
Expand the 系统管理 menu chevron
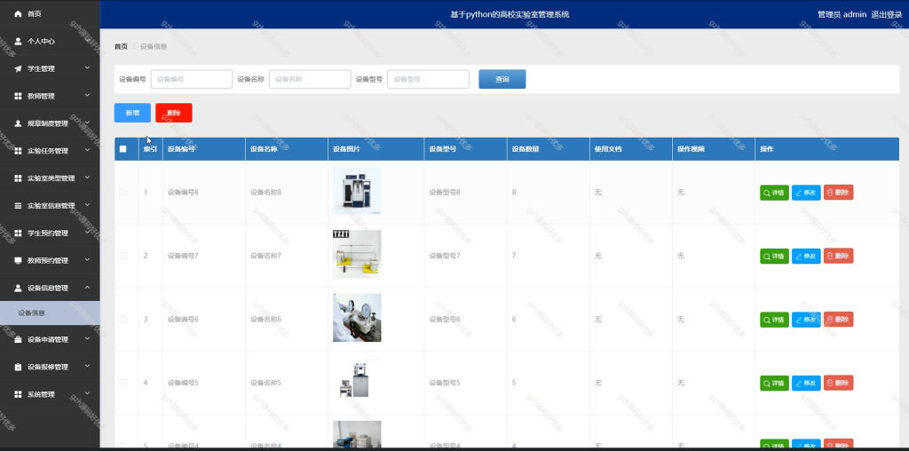pyautogui.click(x=87, y=393)
